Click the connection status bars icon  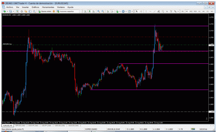(x=193, y=129)
